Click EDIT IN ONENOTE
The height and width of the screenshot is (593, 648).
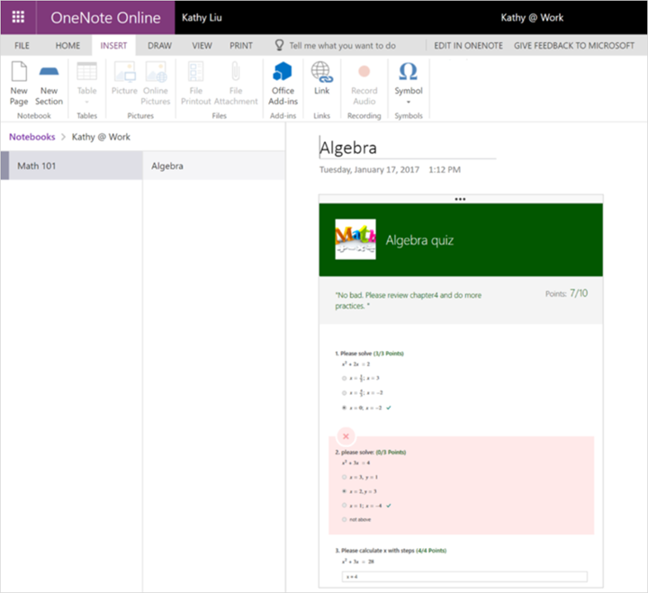coord(468,46)
